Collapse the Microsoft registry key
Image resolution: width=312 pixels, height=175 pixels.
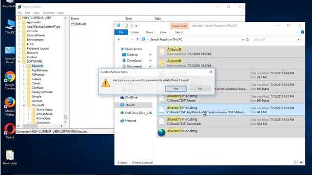pyautogui.click(x=24, y=105)
